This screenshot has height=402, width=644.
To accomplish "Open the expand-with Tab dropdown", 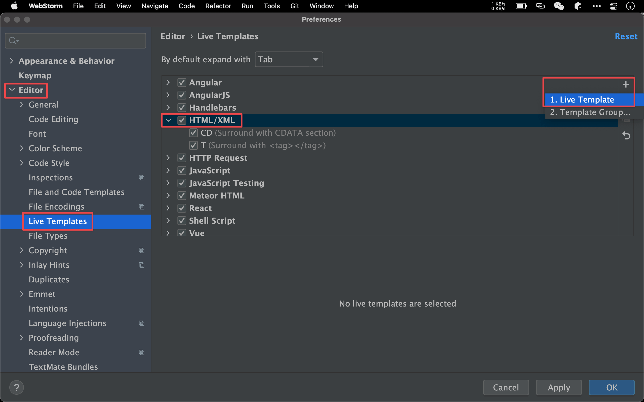I will pyautogui.click(x=289, y=59).
